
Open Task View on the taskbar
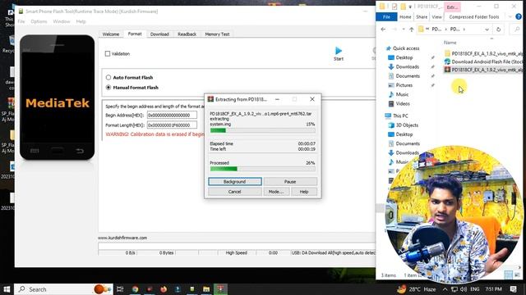point(120,289)
